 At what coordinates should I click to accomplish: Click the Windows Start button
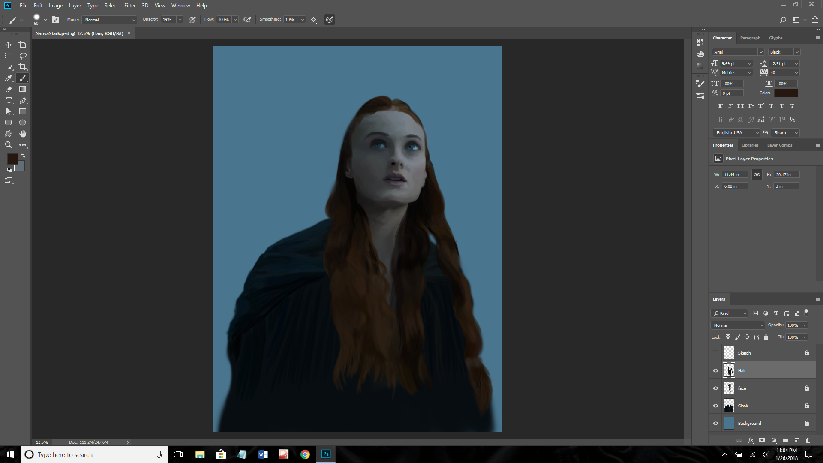pyautogui.click(x=10, y=454)
